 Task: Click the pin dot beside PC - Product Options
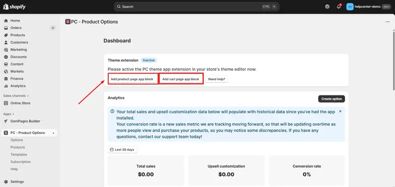(53, 133)
